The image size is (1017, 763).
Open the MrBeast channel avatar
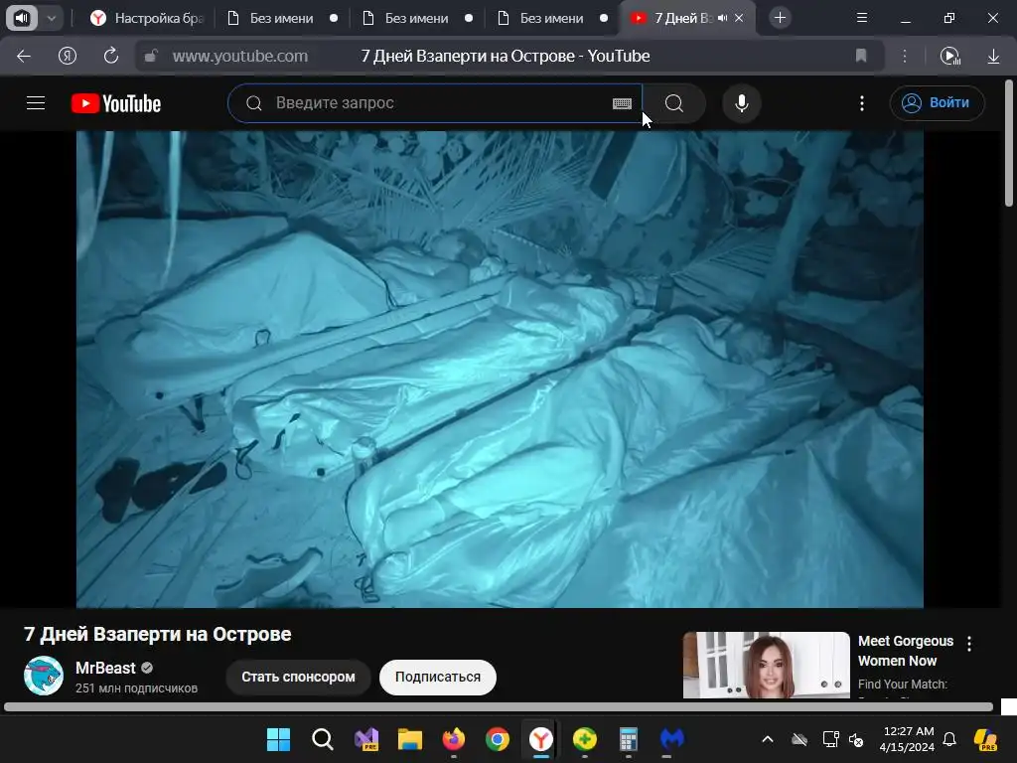click(44, 676)
